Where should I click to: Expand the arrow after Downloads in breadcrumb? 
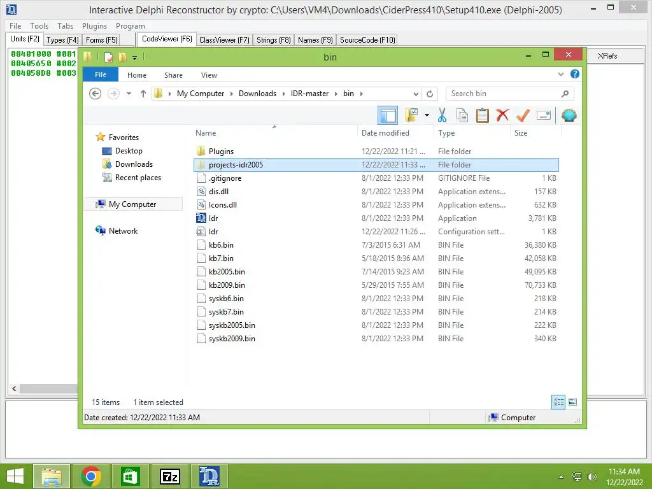click(283, 94)
